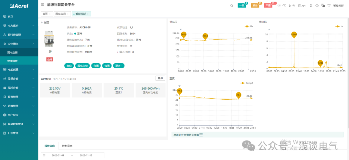Click the 复位 reset button
This screenshot has width=349, height=160.
[69, 66]
